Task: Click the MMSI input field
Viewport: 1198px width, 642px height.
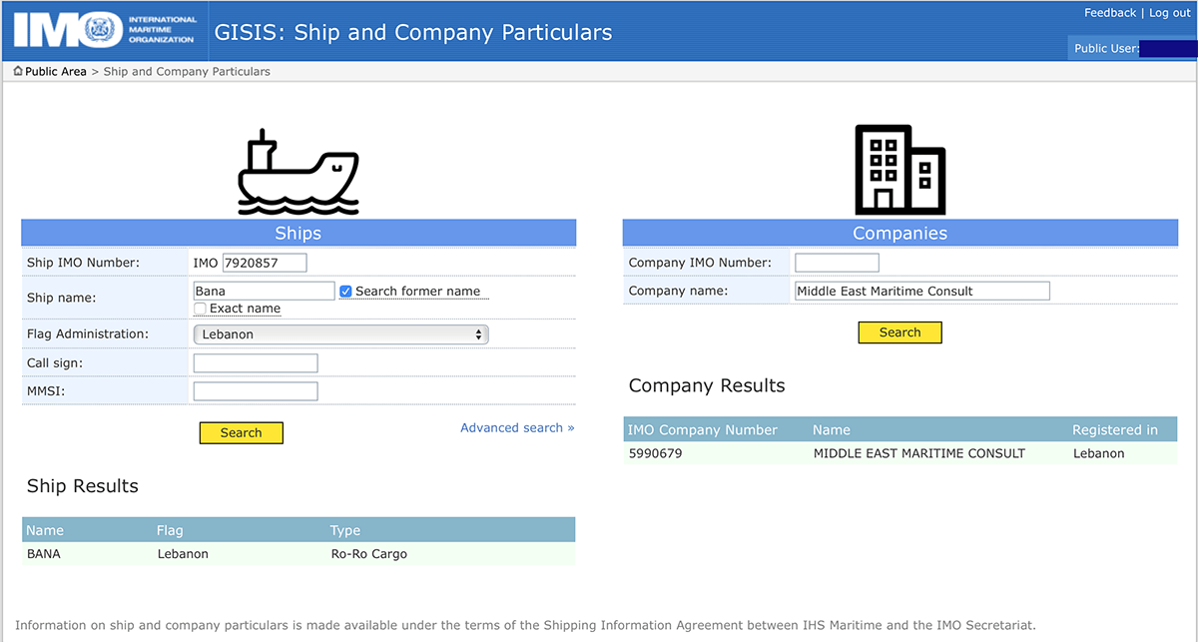Action: [256, 391]
